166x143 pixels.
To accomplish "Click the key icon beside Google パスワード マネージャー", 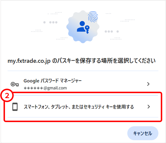I will pyautogui.click(x=15, y=84).
